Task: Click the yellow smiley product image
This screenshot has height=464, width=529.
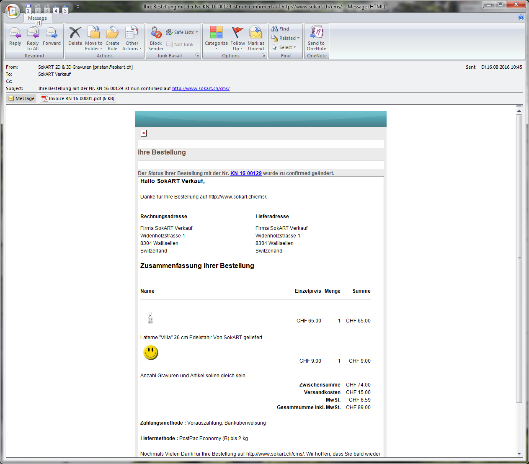Action: (151, 353)
